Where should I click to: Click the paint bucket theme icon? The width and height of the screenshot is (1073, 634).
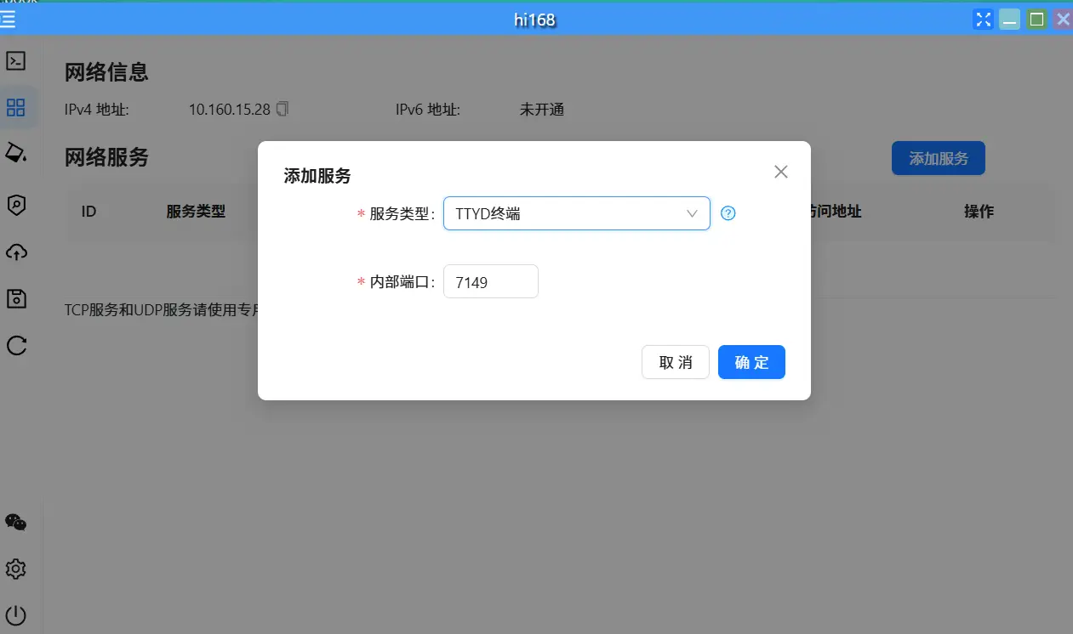(x=16, y=153)
